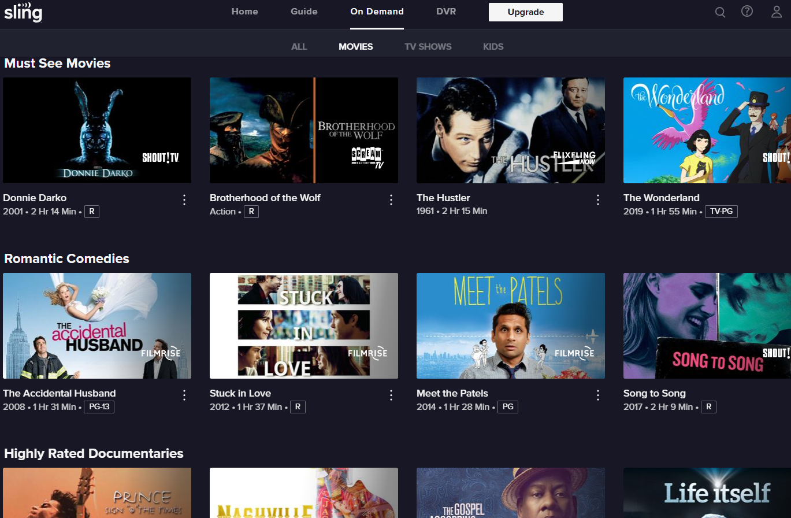Screen dimensions: 791x518
Task: Click the 'Action' genre for Brotherhood of the Wolf
Action: coord(222,212)
